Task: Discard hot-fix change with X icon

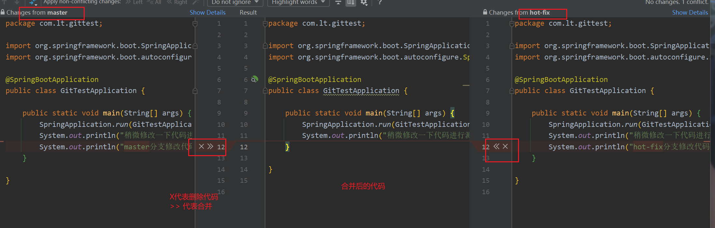Action: pyautogui.click(x=505, y=146)
